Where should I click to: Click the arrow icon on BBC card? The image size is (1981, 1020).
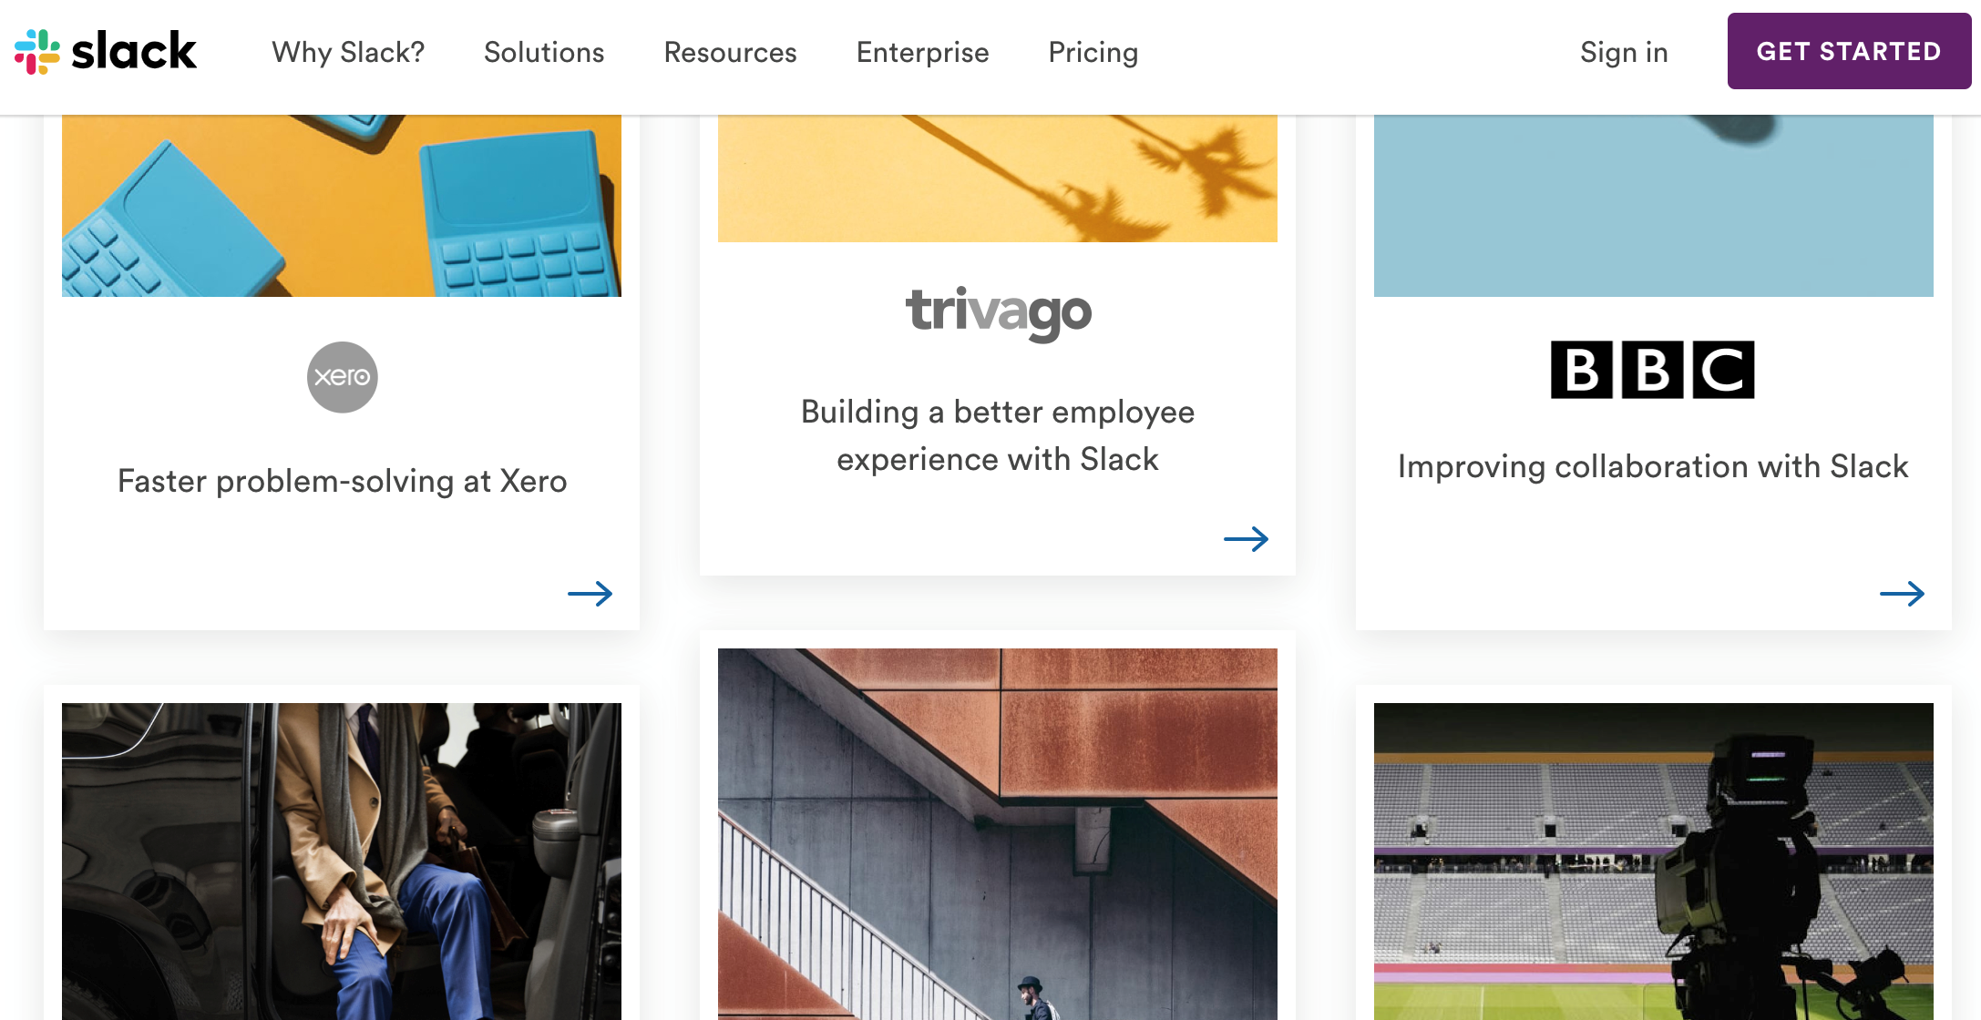(x=1902, y=593)
